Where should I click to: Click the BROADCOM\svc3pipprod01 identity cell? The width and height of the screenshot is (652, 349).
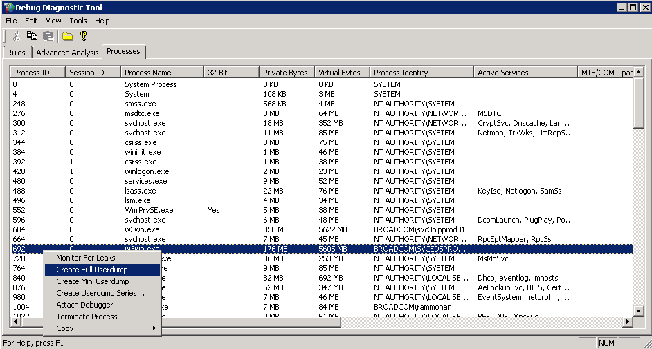coord(419,229)
